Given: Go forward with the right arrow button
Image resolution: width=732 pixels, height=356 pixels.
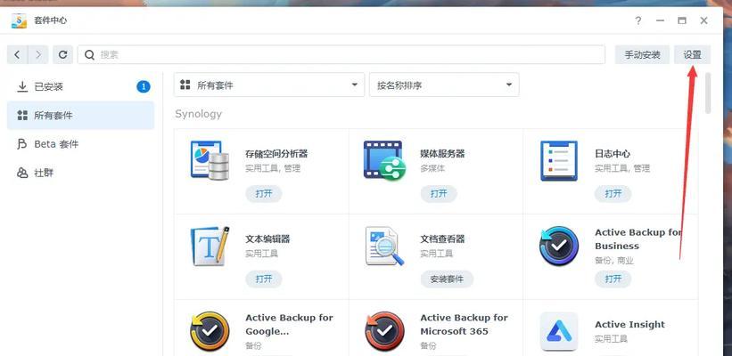Looking at the screenshot, I should coord(38,54).
